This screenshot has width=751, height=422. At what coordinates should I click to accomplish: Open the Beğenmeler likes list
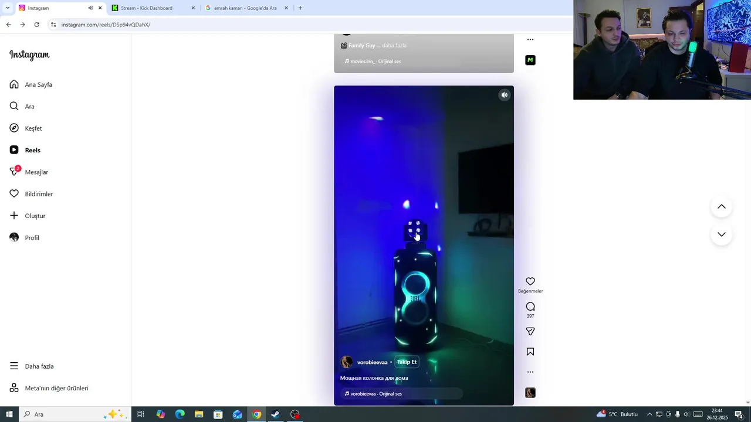pyautogui.click(x=530, y=291)
